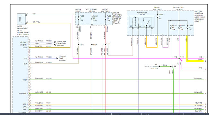The height and width of the screenshot is (115, 209).
Task: Click COMPUTER DATA LINES SYSTEM reference
Action: [61, 43]
